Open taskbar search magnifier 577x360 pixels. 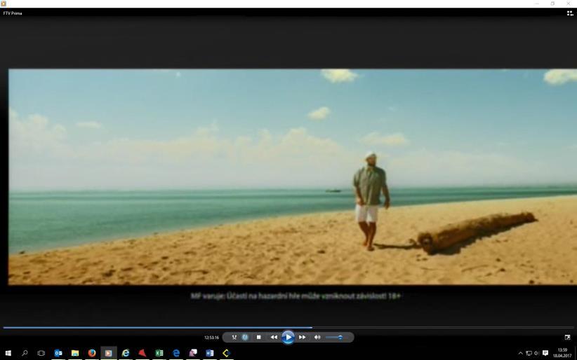25,353
